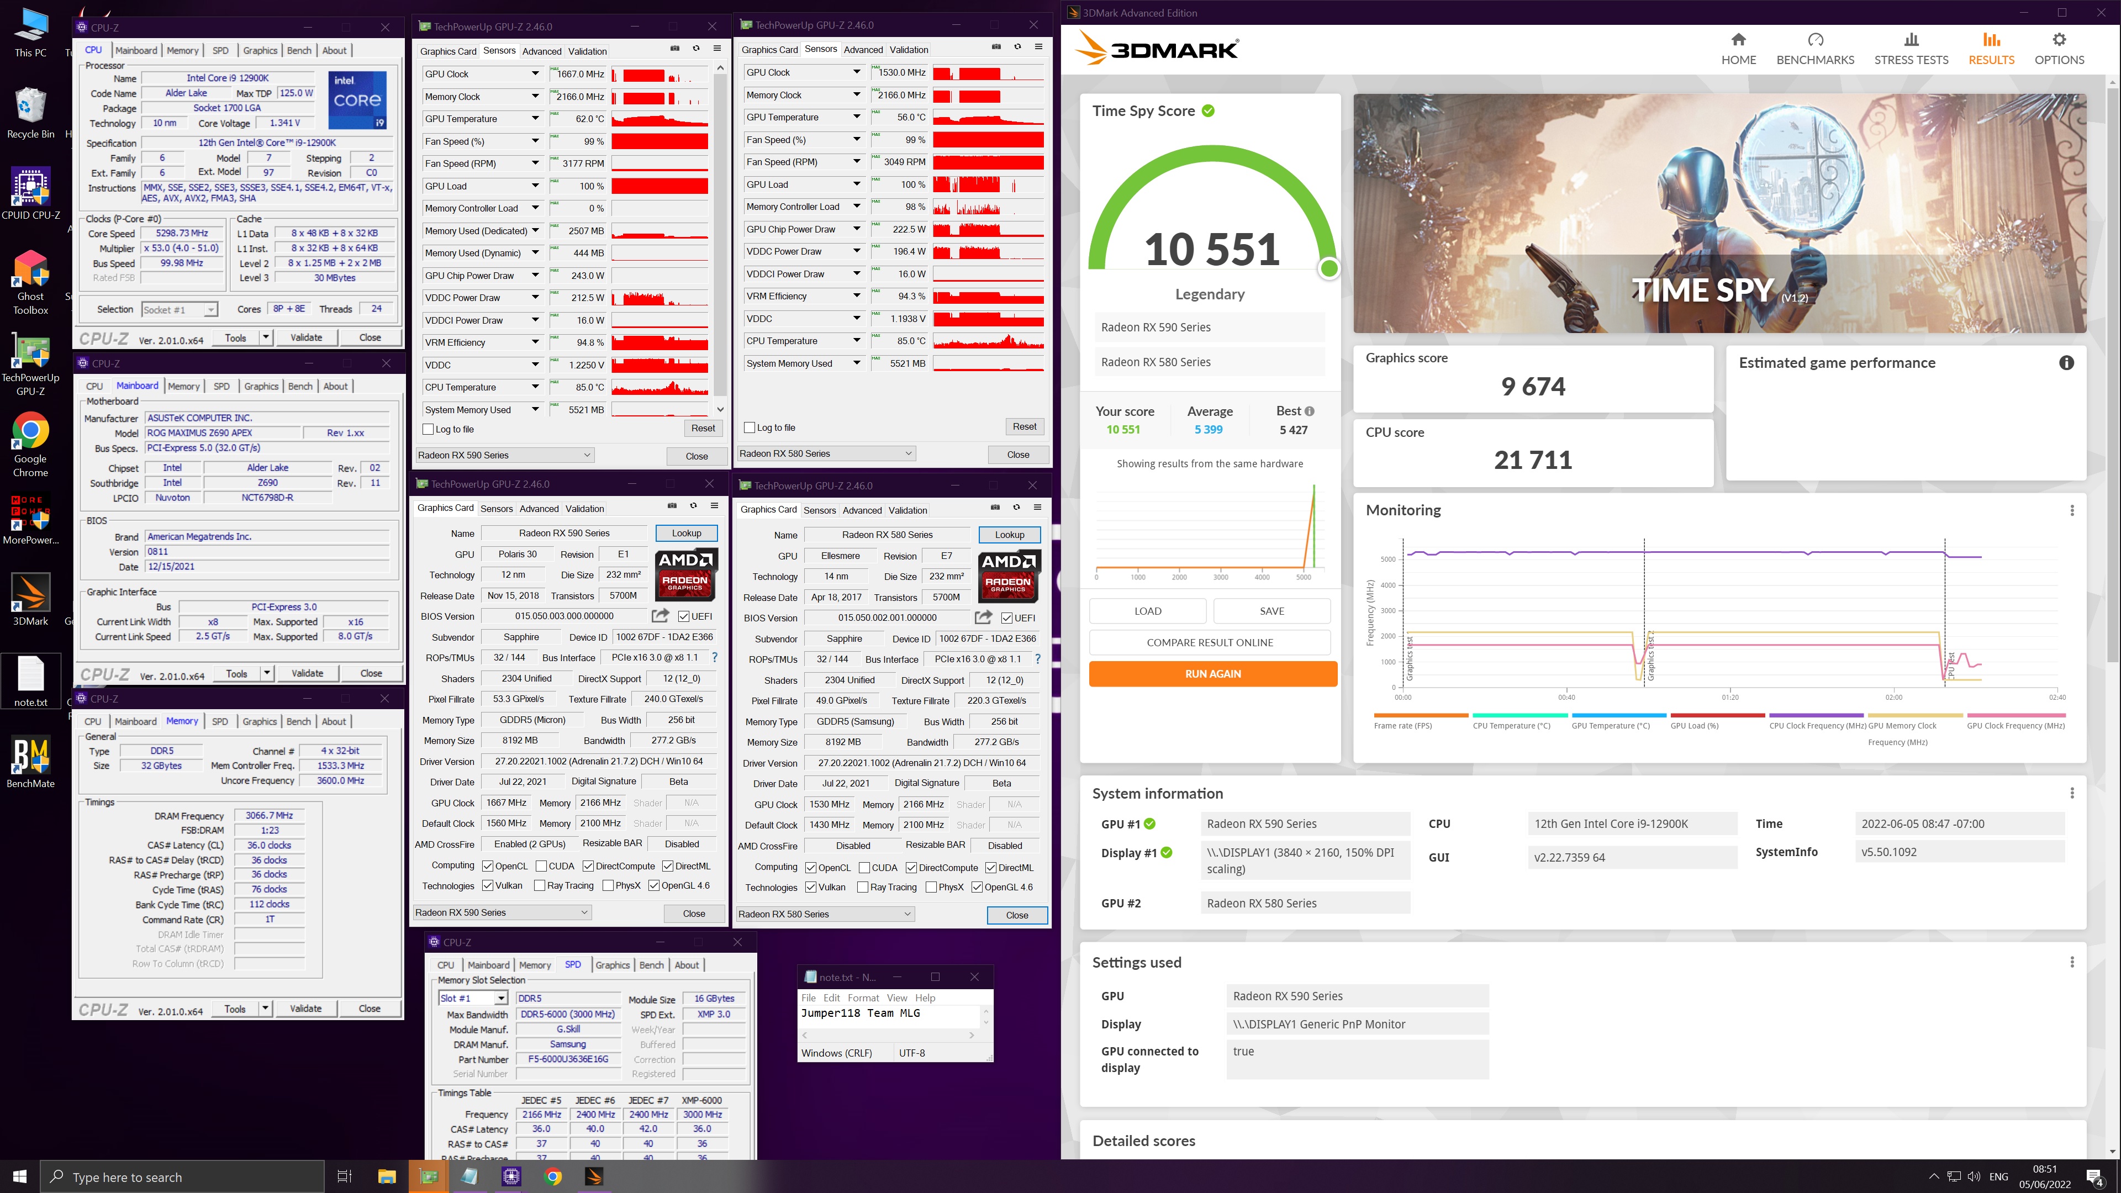2121x1193 pixels.
Task: Click refresh icon in RX 580 Graphics Card window
Action: pos(1016,507)
